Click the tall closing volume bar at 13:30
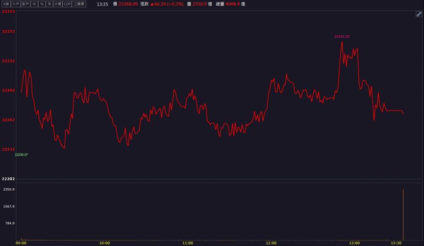424x246 pixels. [403, 215]
